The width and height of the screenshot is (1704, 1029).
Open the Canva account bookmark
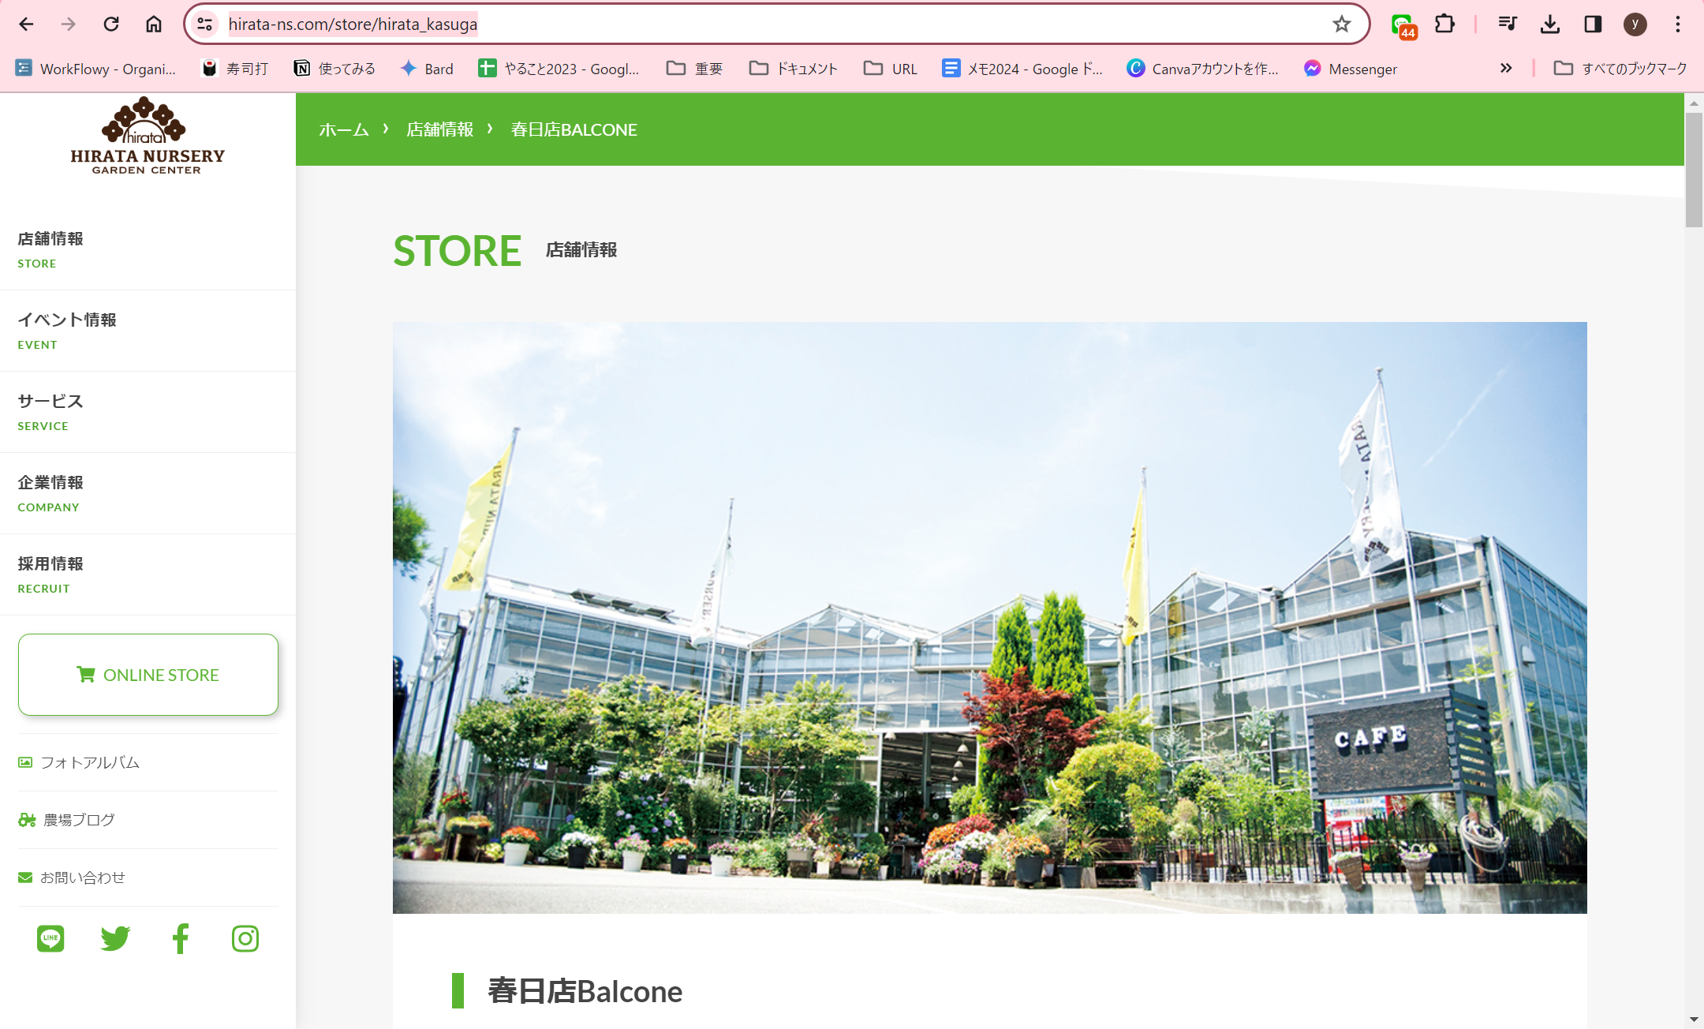pos(1203,69)
